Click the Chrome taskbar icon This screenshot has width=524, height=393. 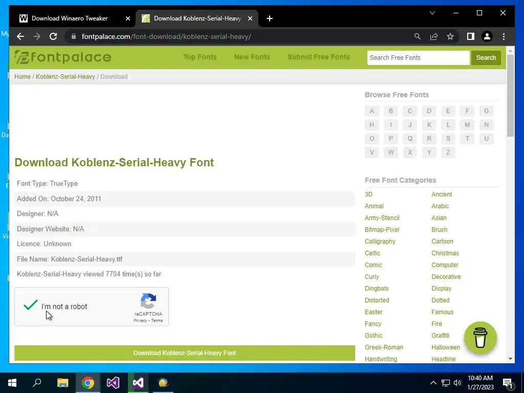pos(88,383)
